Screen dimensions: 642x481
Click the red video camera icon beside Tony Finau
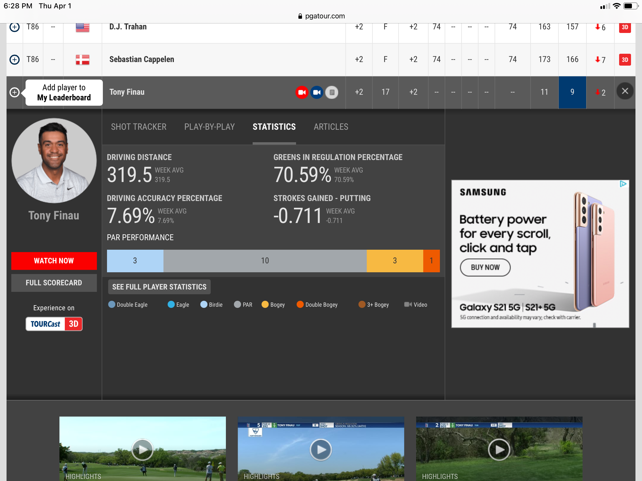(x=302, y=92)
